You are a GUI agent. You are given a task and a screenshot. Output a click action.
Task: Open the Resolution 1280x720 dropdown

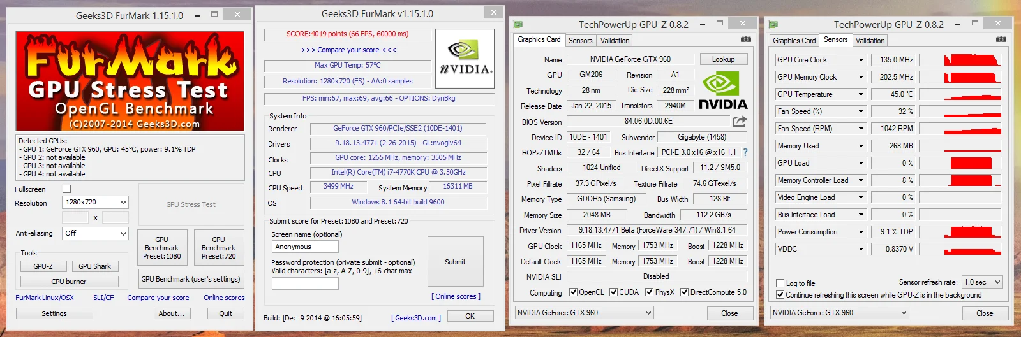pyautogui.click(x=95, y=202)
